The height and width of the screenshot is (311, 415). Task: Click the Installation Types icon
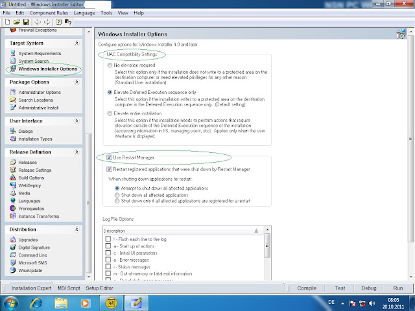tap(13, 139)
